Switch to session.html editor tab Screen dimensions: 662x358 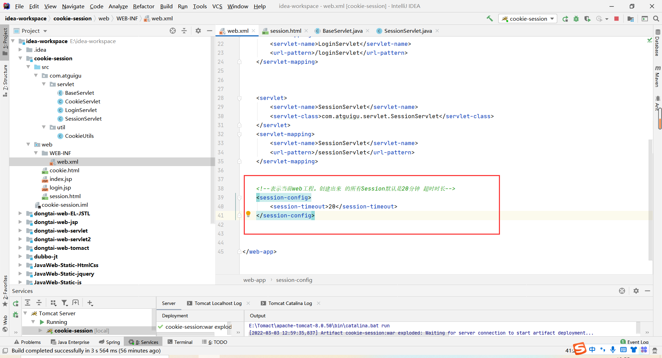click(285, 31)
